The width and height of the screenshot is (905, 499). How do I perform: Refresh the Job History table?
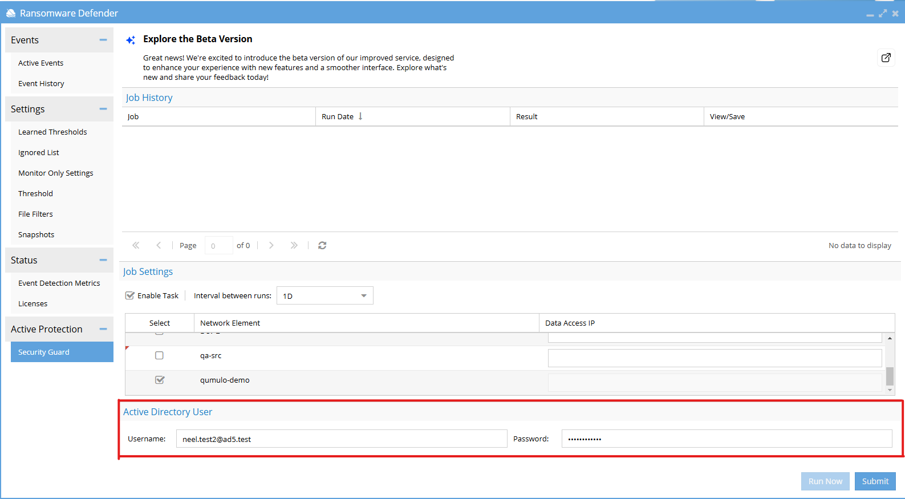(322, 245)
